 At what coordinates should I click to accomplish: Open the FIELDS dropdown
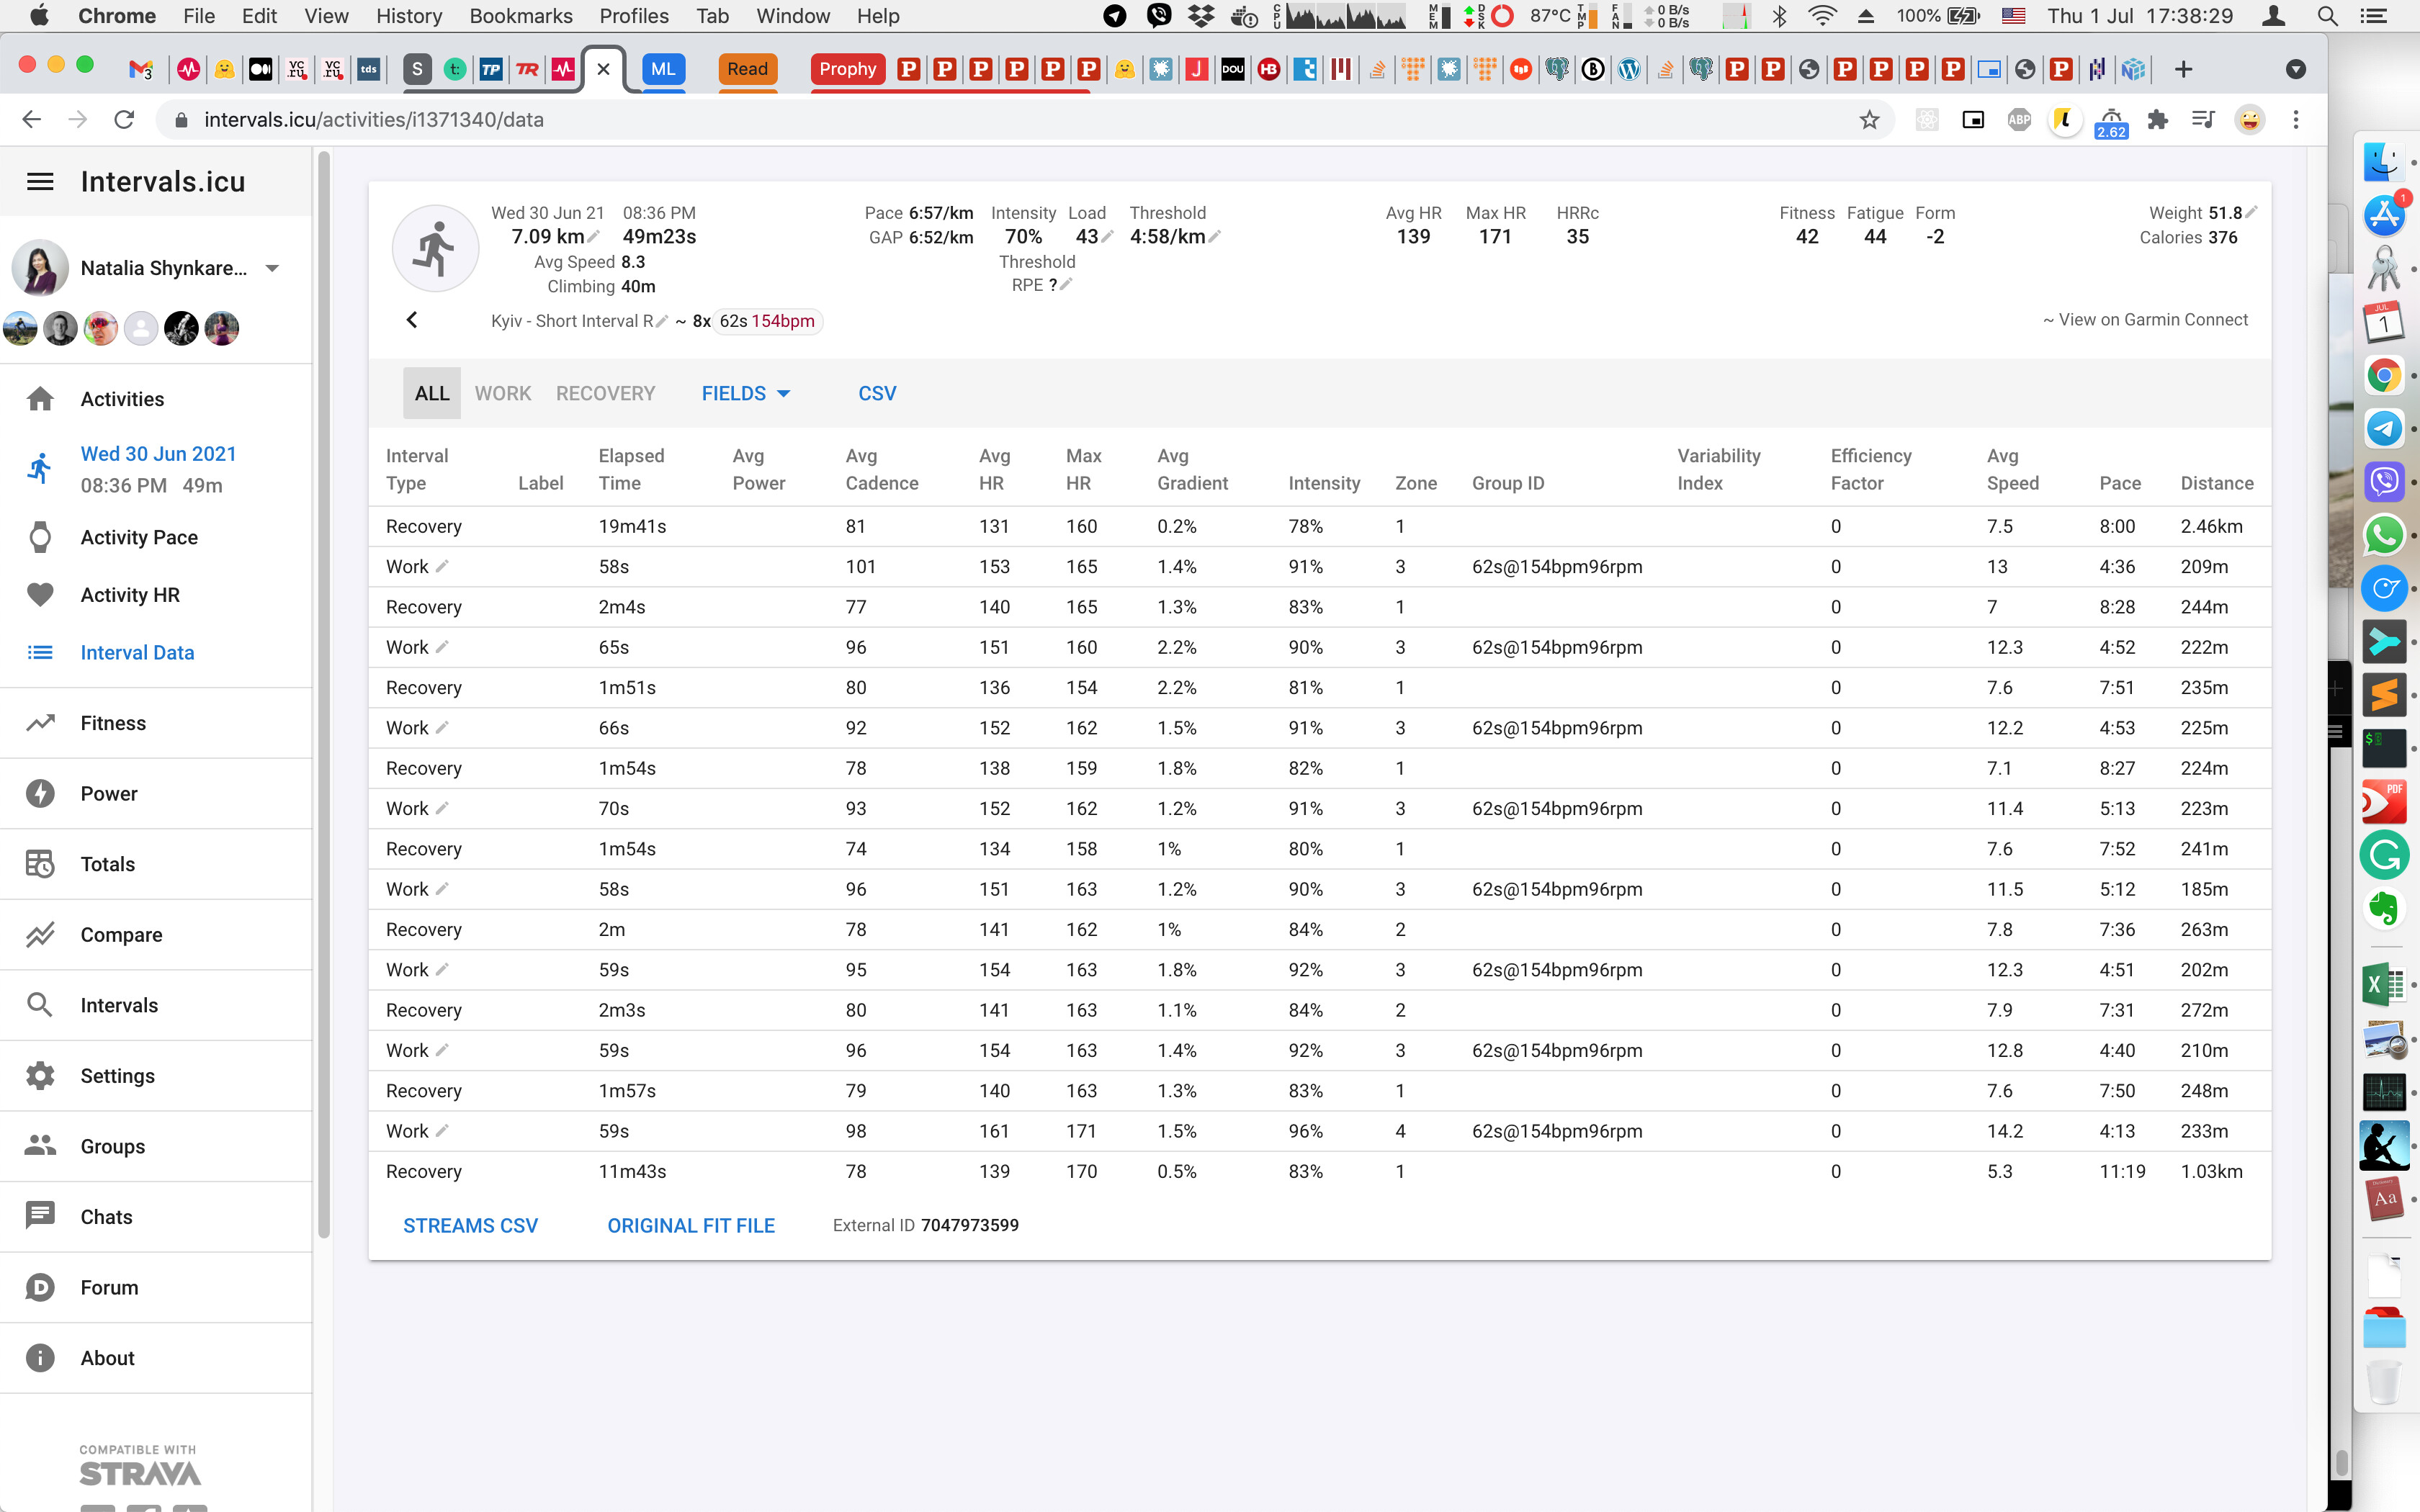click(746, 394)
